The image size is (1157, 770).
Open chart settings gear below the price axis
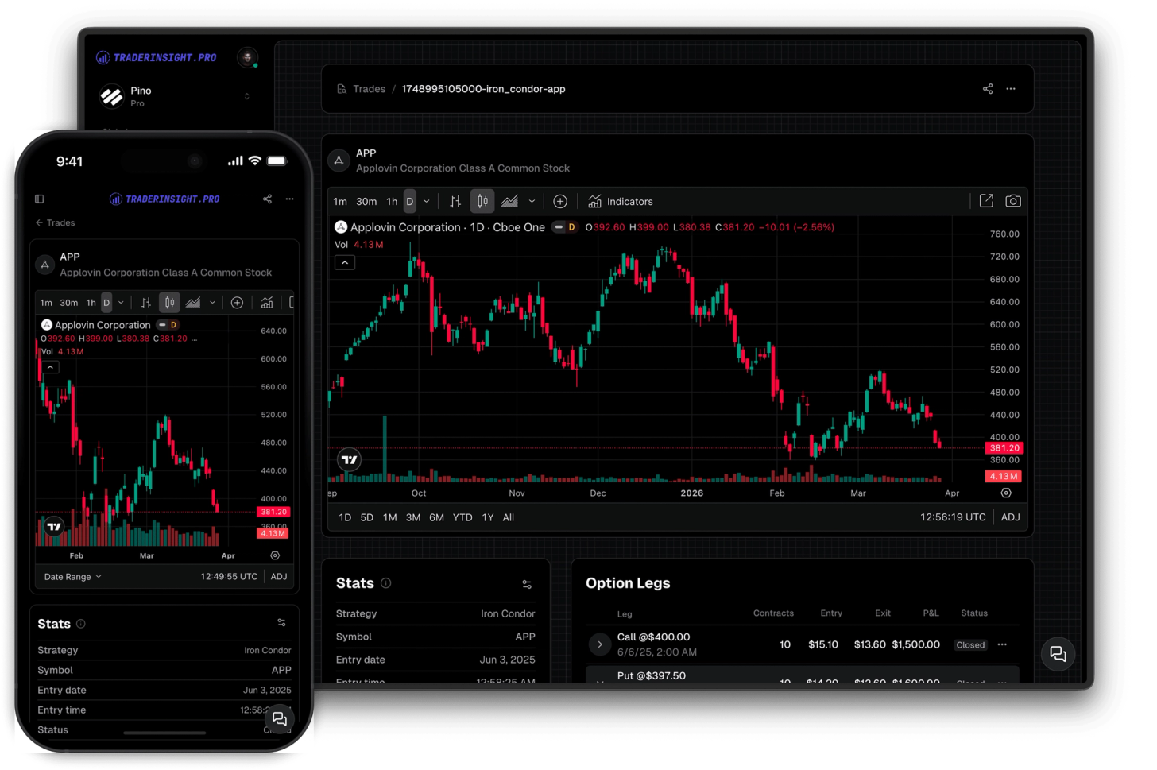1005,493
